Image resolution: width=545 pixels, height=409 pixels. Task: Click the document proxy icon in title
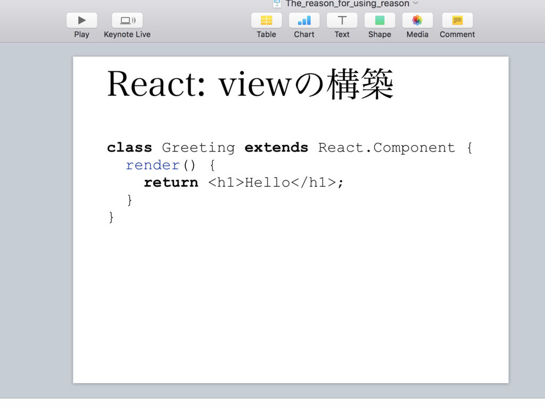pyautogui.click(x=277, y=4)
